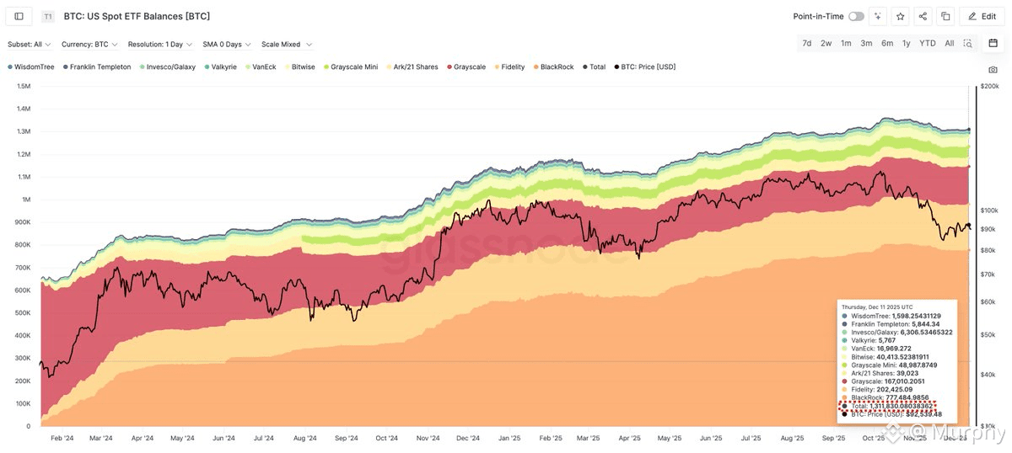Screen dimensions: 1012x453
Task: Toggle the BTC: Price [USD] legend item
Action: click(x=645, y=67)
